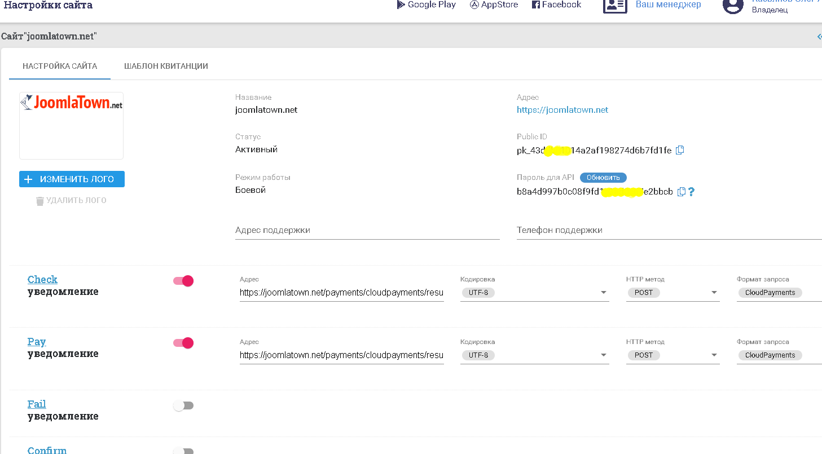
Task: Open the Pay notification link
Action: tap(37, 342)
